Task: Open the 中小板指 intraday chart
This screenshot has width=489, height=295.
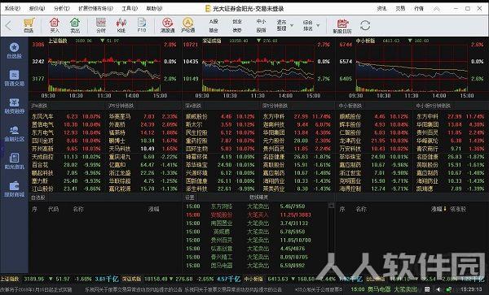Action: point(412,68)
